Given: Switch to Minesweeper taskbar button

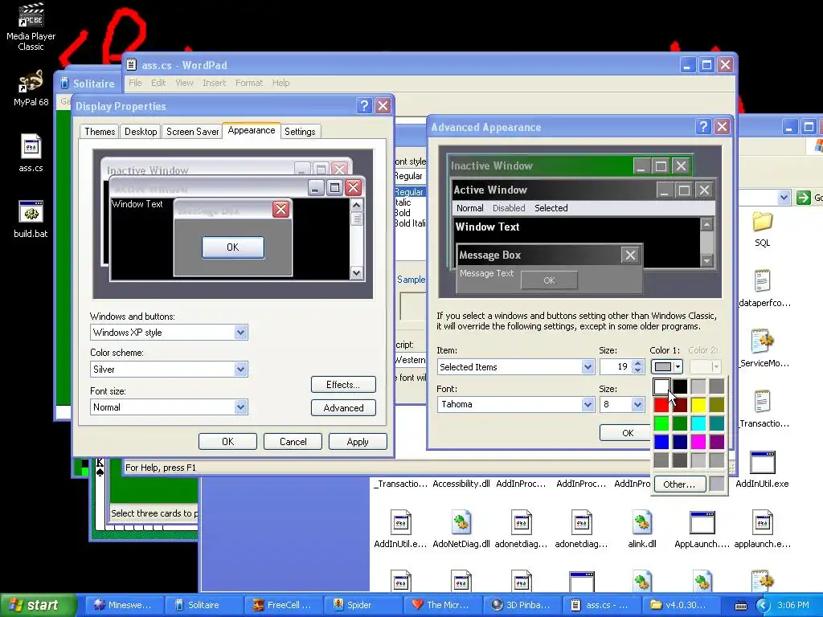Looking at the screenshot, I should point(123,605).
